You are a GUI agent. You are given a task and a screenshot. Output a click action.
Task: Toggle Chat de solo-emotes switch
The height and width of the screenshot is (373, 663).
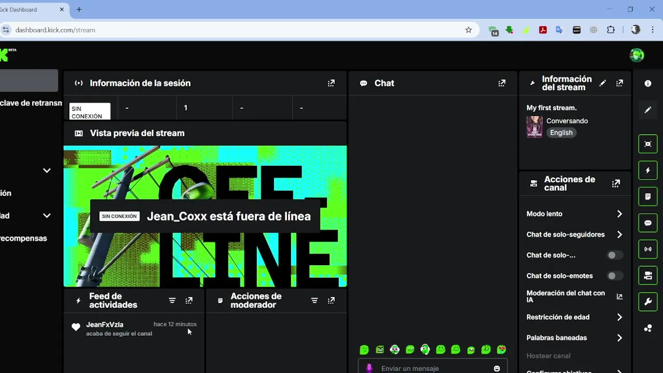coord(615,276)
